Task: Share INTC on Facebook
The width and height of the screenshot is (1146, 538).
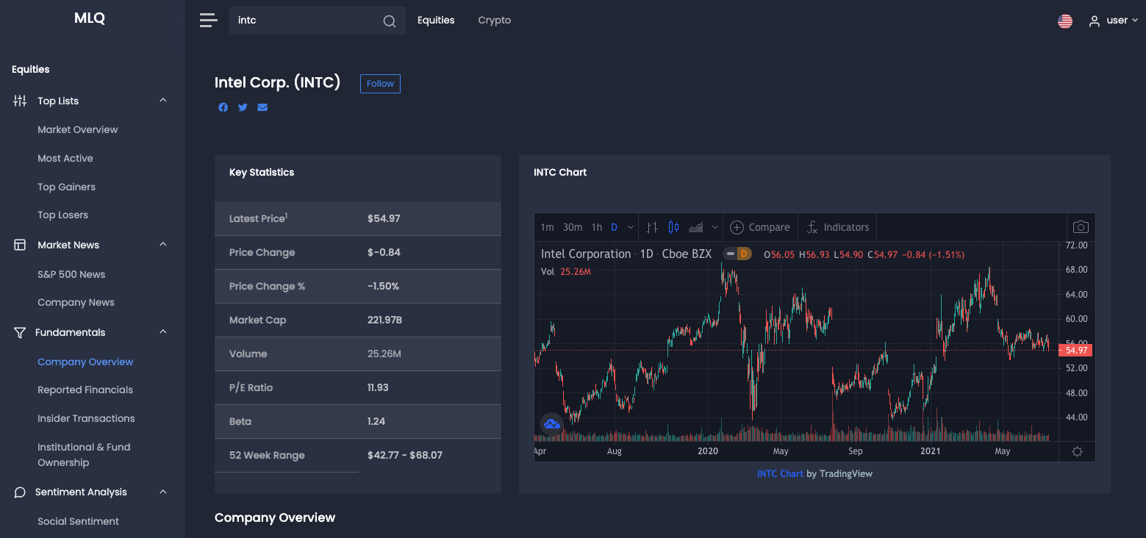Action: 223,107
